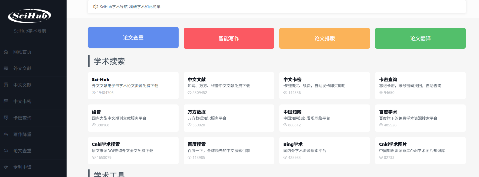Click the icon beside 卡密查询 in sidebar

6,118
